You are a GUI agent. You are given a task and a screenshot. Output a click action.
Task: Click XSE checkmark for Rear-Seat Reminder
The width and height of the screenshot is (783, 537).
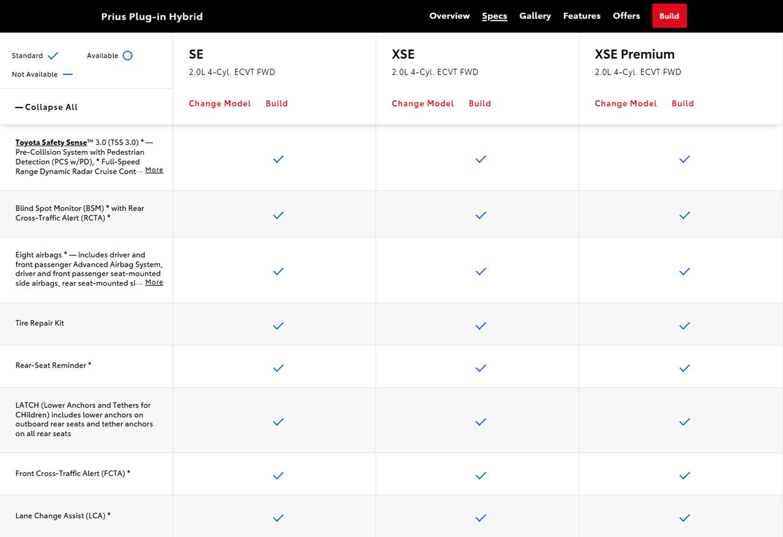481,368
